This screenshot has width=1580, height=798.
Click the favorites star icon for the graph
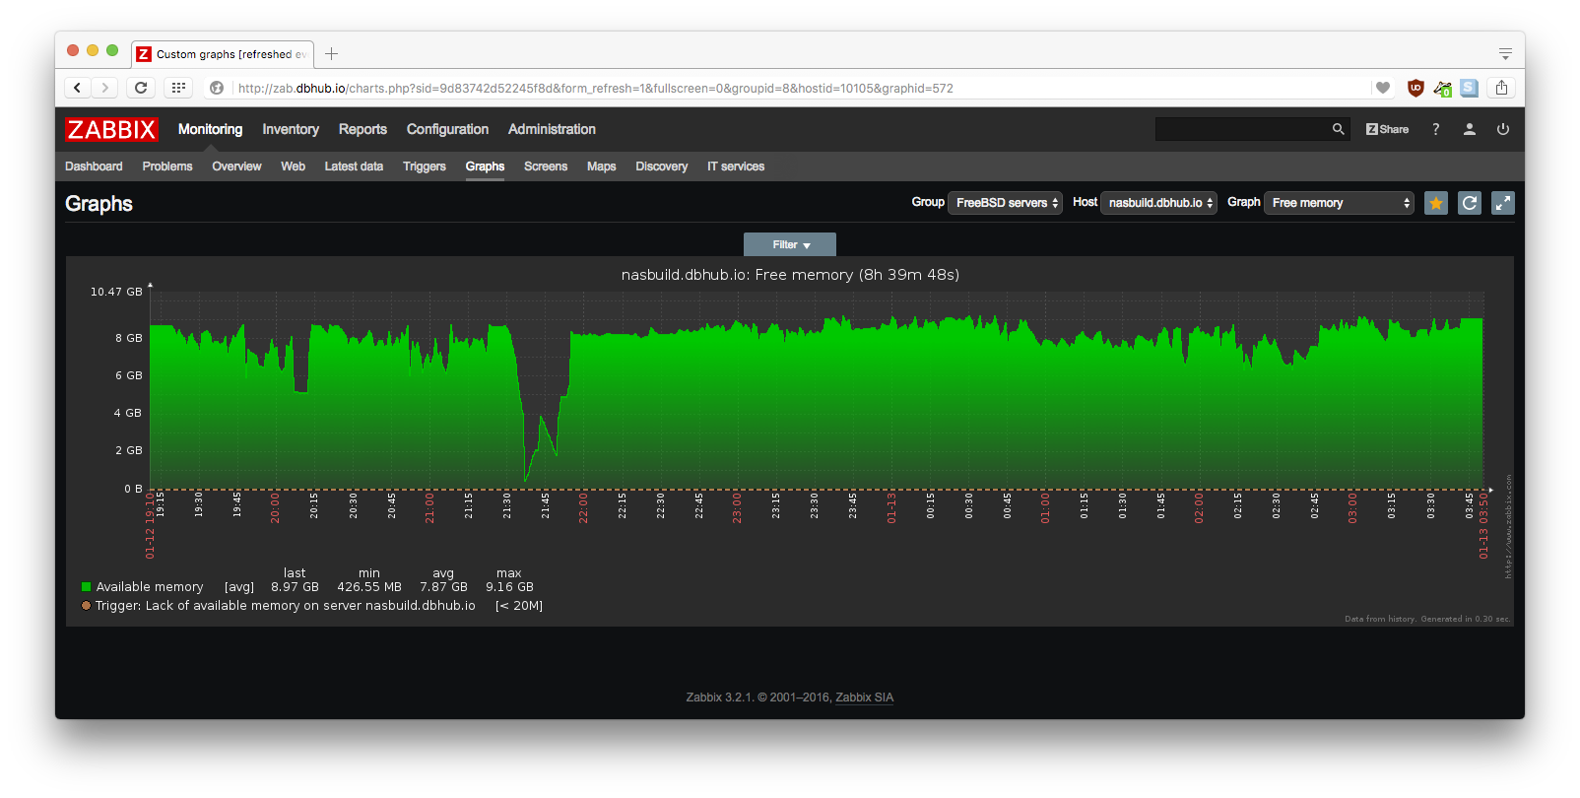coord(1436,203)
